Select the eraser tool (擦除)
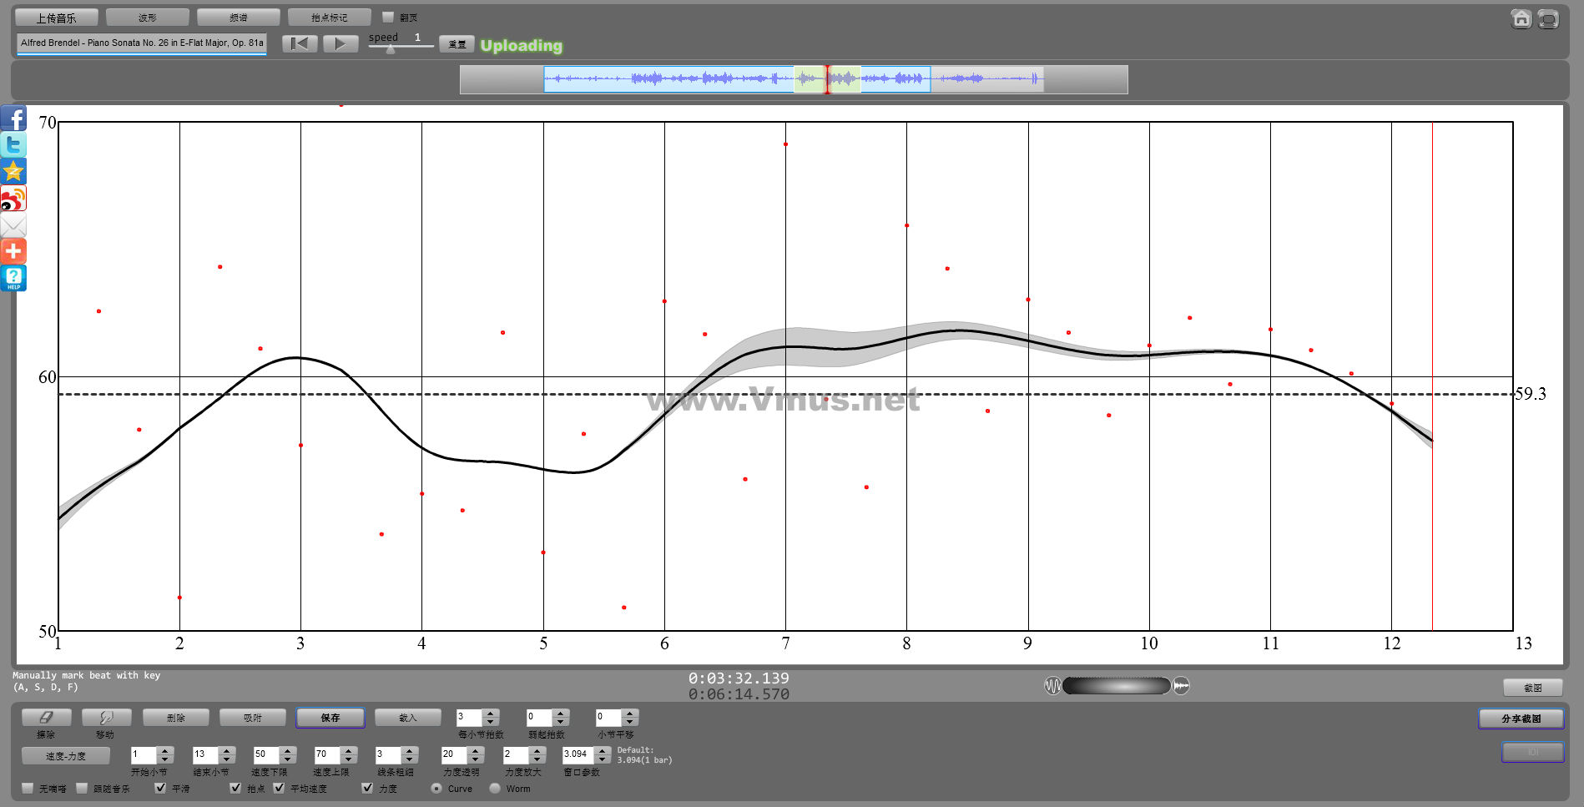This screenshot has height=807, width=1584. [46, 717]
